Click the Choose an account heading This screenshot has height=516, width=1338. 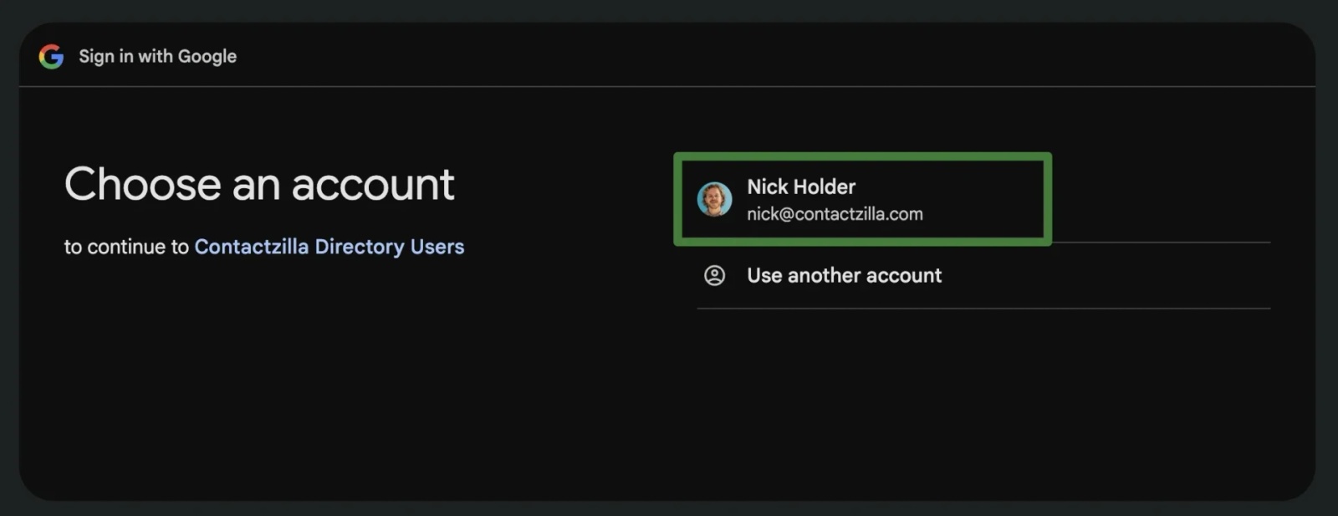259,184
